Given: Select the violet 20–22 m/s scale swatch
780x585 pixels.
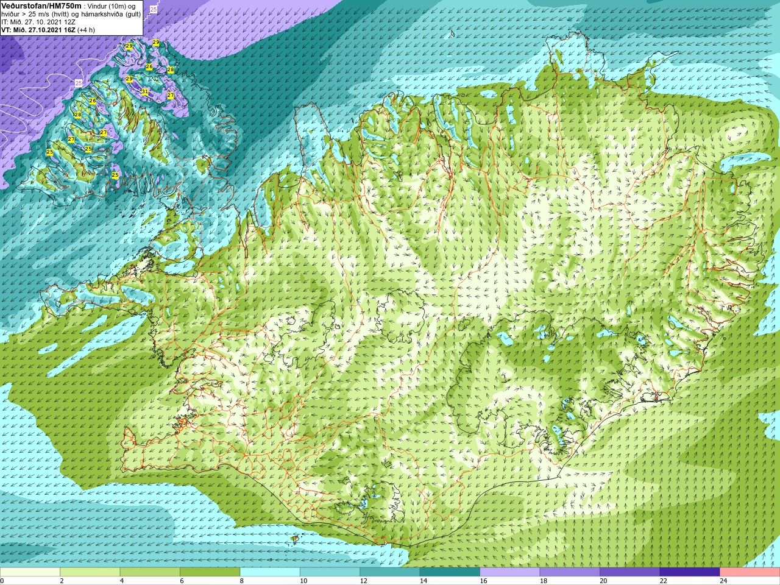Looking at the screenshot, I should click(x=630, y=572).
